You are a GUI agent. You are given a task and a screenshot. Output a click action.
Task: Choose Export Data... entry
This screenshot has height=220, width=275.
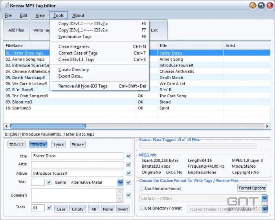tap(100, 76)
